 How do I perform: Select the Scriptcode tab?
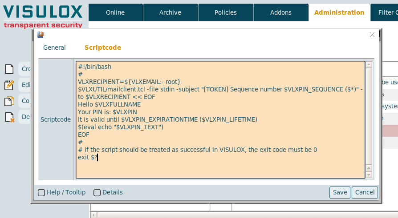[x=103, y=48]
